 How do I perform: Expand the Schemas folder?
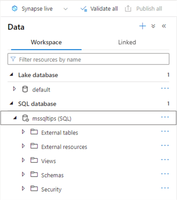(23, 174)
